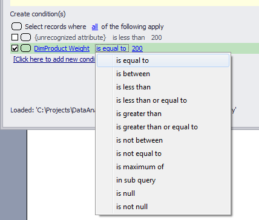Image resolution: width=259 pixels, height=220 pixels.
Task: Click the DimProduct Weight attribute link
Action: point(62,48)
